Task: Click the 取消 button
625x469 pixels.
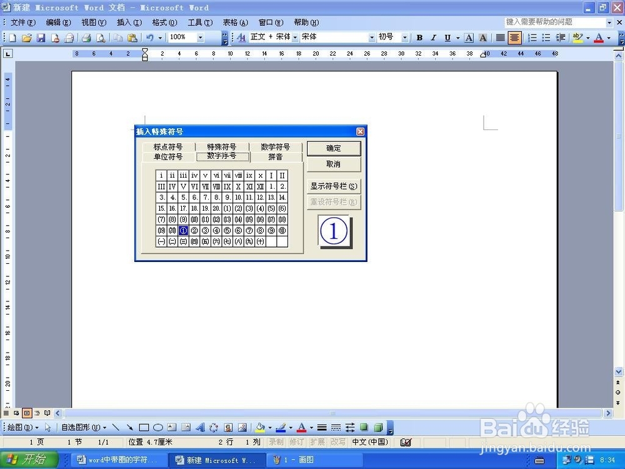Action: coord(334,164)
